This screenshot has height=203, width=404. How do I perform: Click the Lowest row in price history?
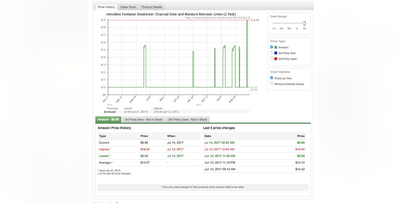click(x=149, y=156)
